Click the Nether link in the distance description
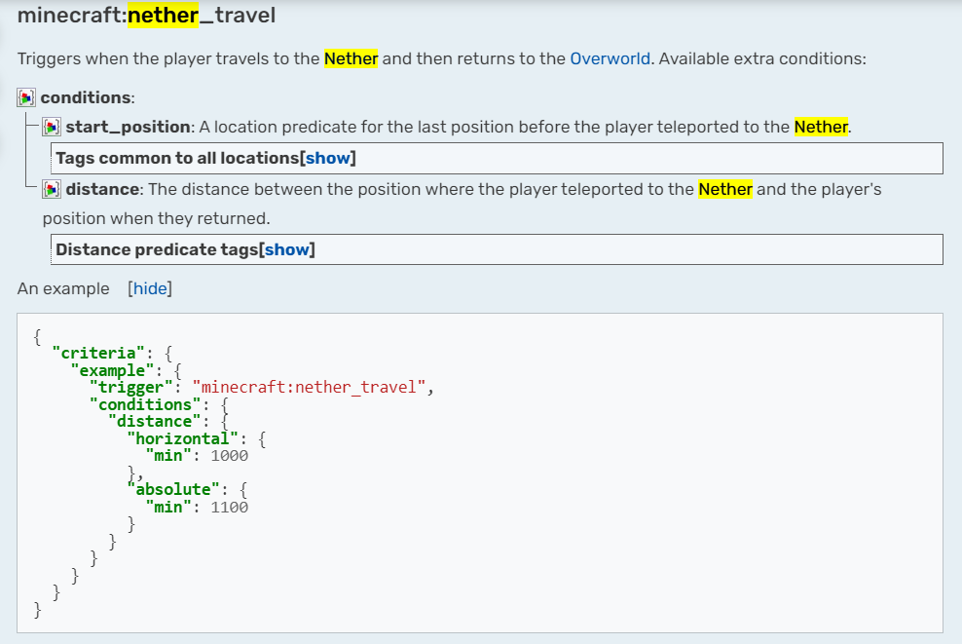 (x=725, y=189)
